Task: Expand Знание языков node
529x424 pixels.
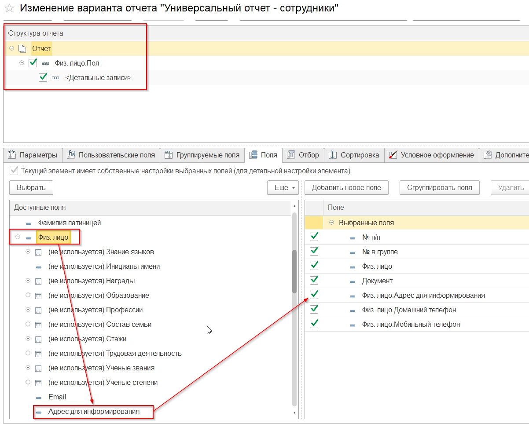Action: point(28,252)
